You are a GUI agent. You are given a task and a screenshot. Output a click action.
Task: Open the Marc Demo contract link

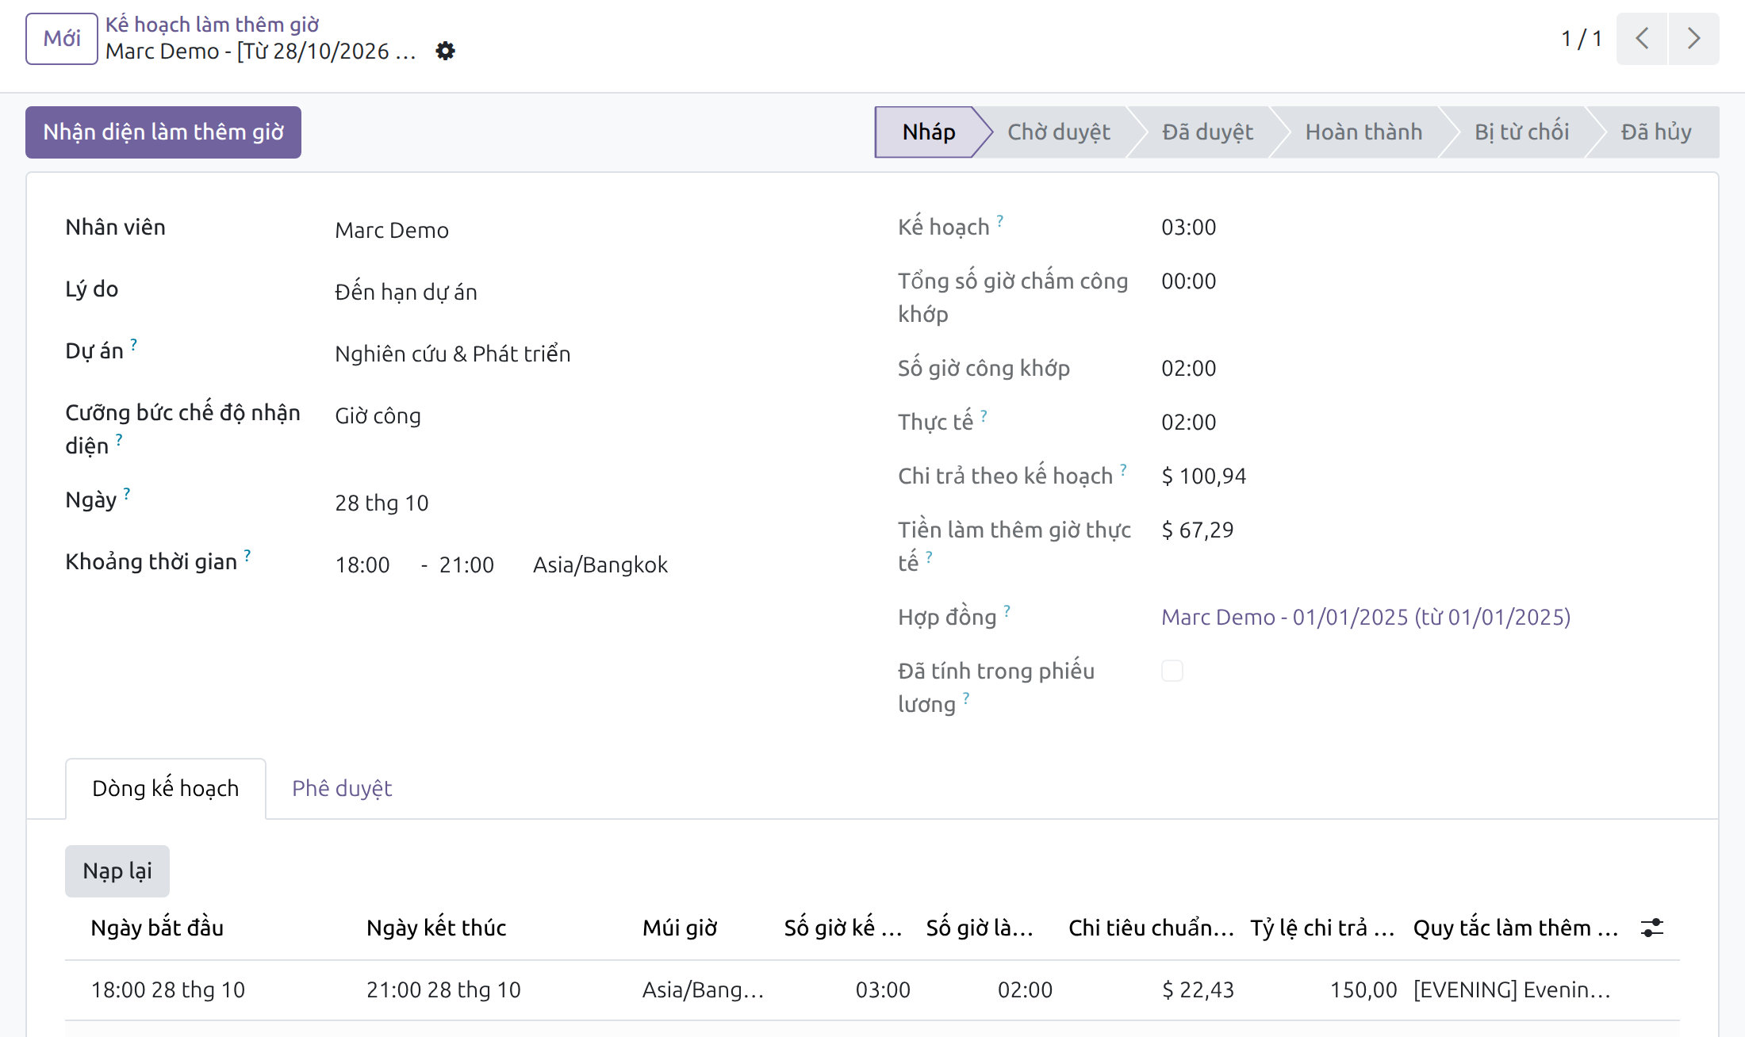(1366, 617)
